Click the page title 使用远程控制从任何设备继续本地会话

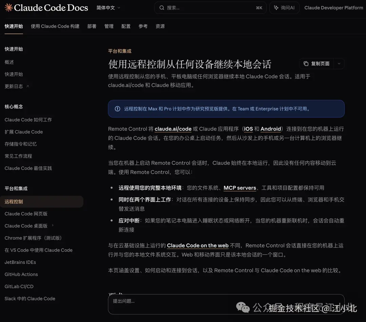click(x=190, y=64)
